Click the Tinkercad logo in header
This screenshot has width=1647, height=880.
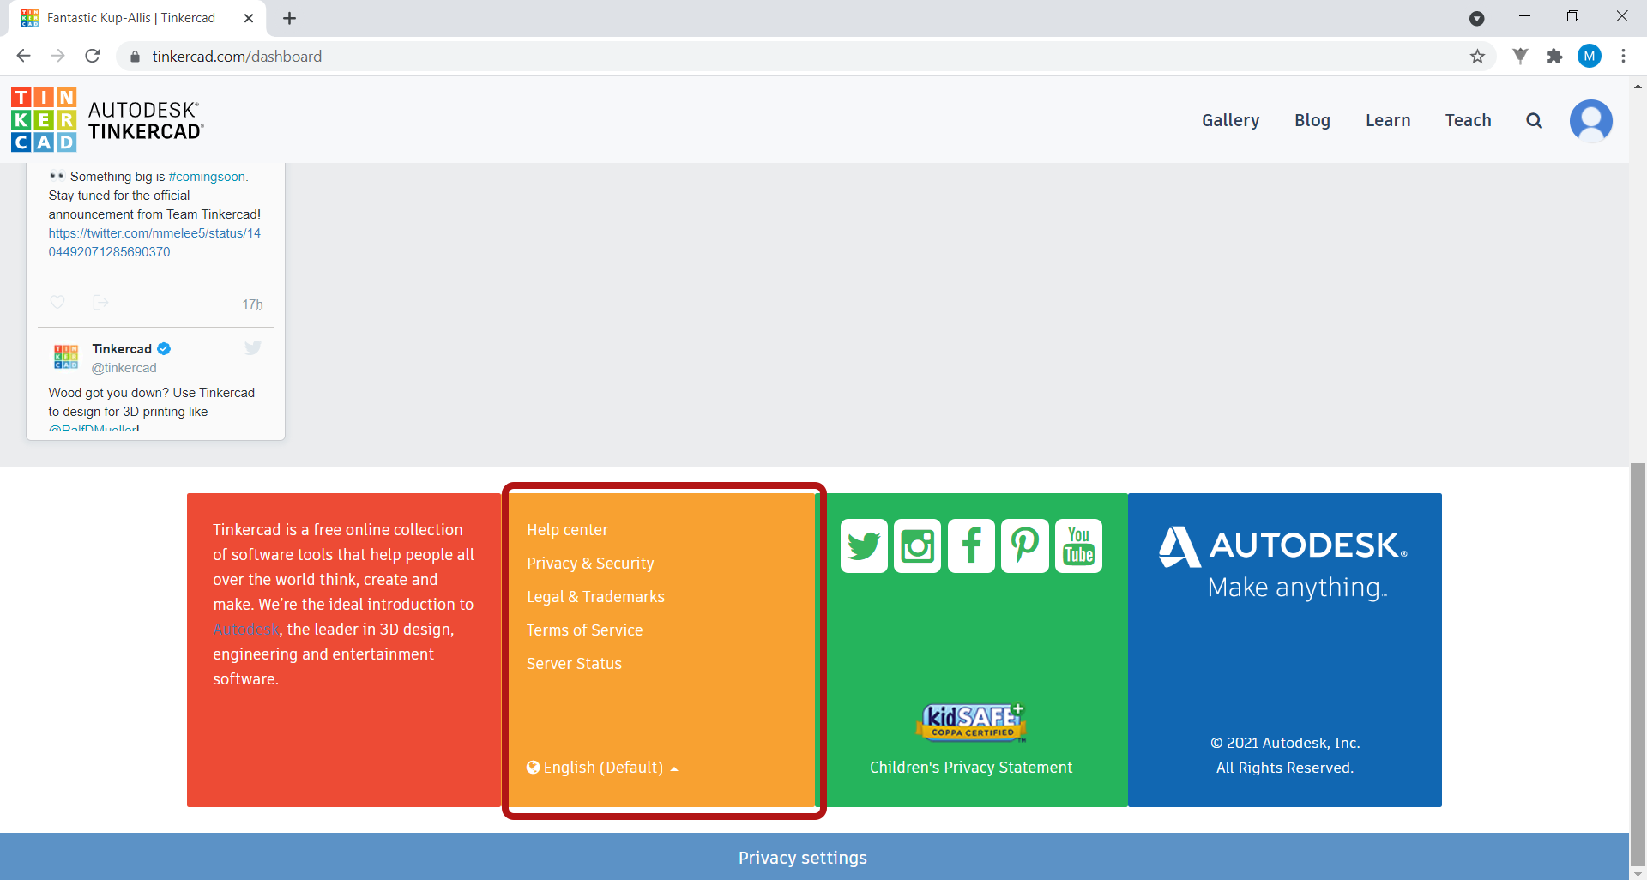(107, 120)
